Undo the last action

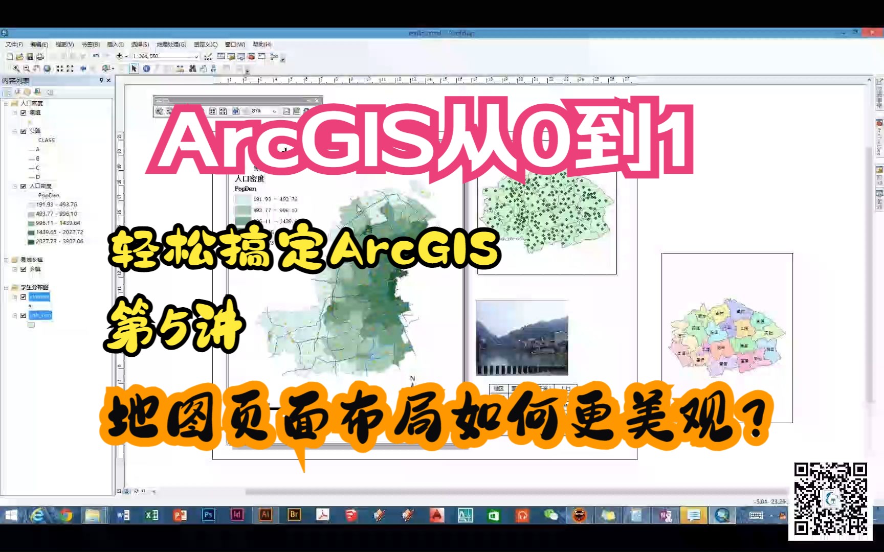(96, 56)
